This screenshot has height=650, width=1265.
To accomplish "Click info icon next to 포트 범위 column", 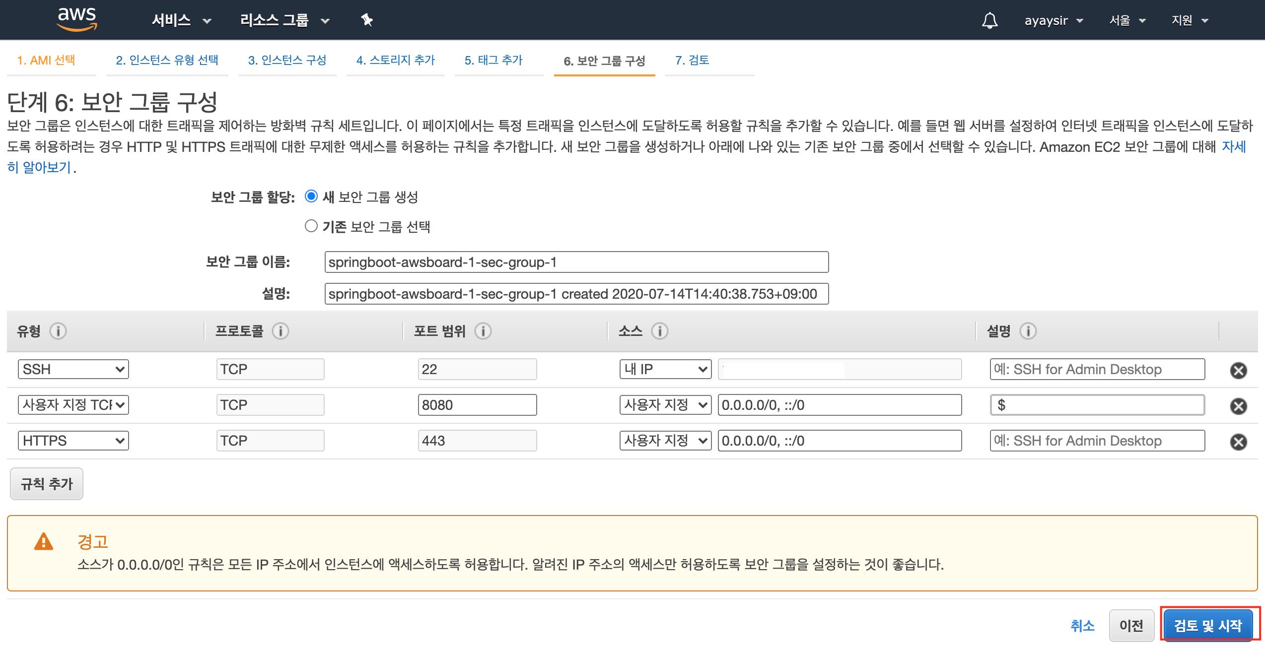I will coord(483,331).
